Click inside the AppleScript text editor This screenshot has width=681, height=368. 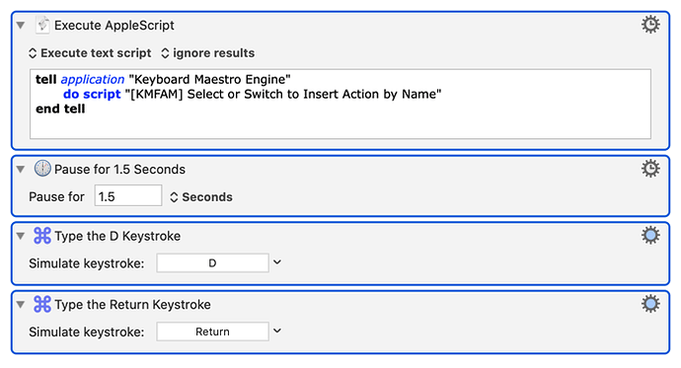[340, 104]
